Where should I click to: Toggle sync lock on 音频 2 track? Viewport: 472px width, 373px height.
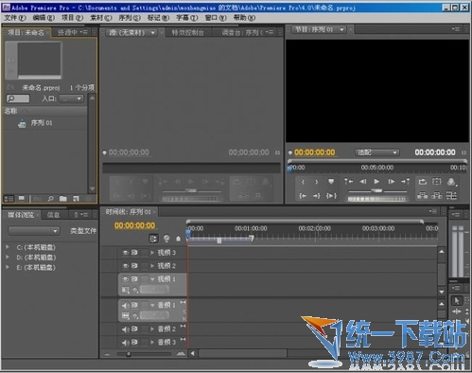tap(134, 329)
